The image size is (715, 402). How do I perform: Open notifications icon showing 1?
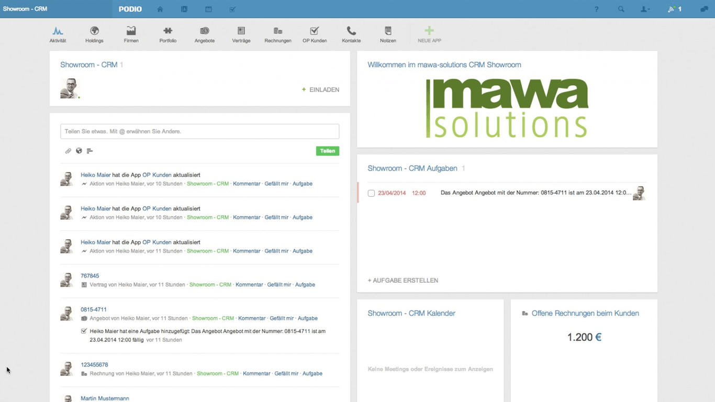(x=674, y=9)
